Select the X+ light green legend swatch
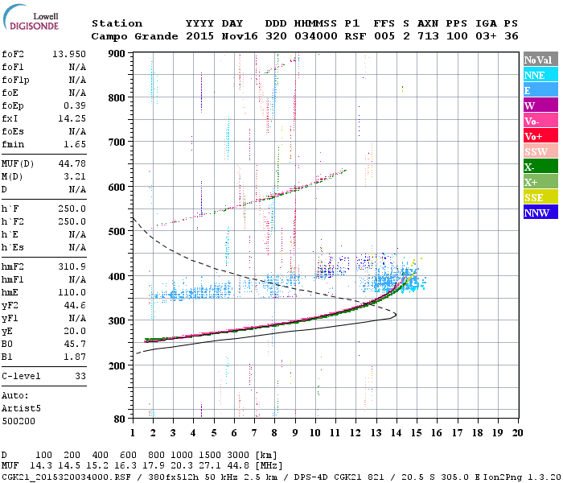 pyautogui.click(x=540, y=181)
